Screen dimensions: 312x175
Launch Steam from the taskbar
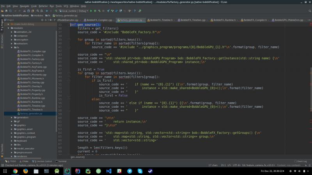[150, 171]
